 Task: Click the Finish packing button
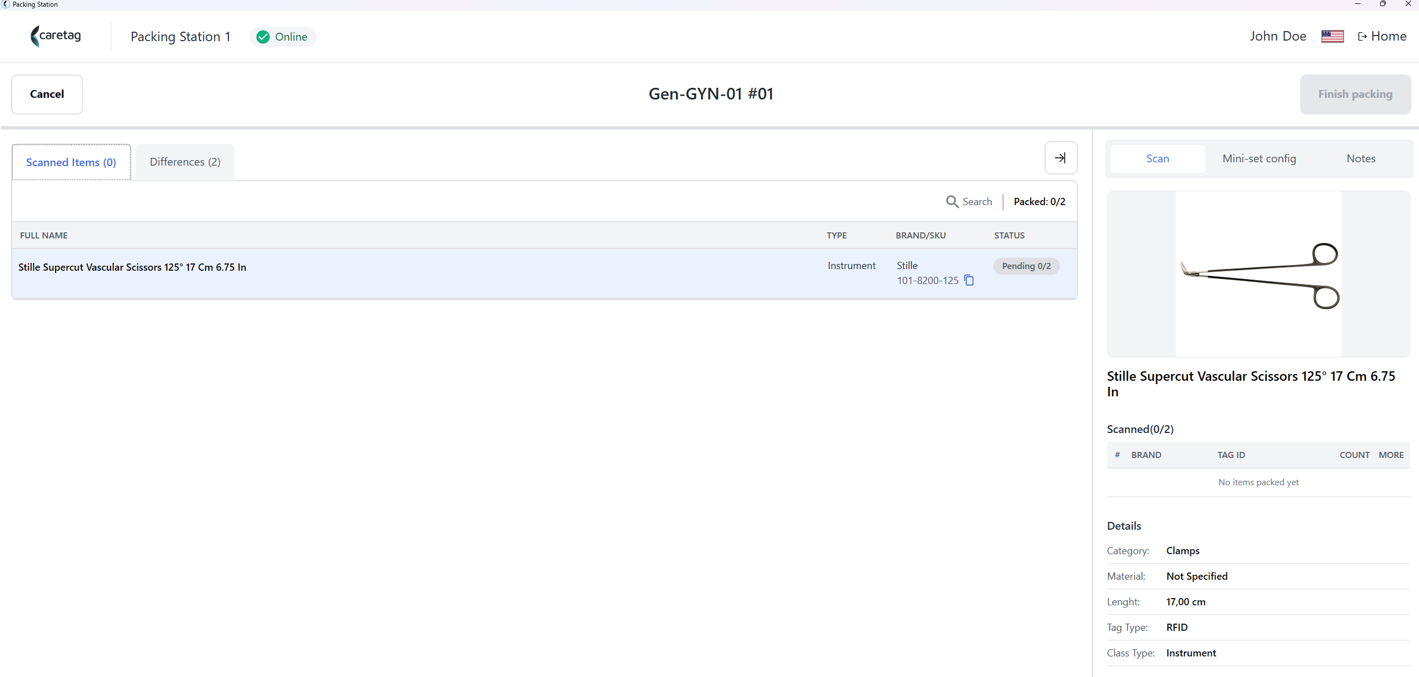pyautogui.click(x=1355, y=94)
